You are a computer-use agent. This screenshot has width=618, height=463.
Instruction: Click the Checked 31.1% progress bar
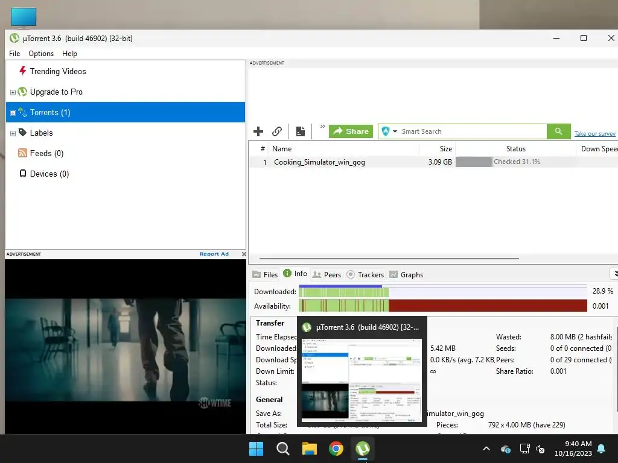515,162
